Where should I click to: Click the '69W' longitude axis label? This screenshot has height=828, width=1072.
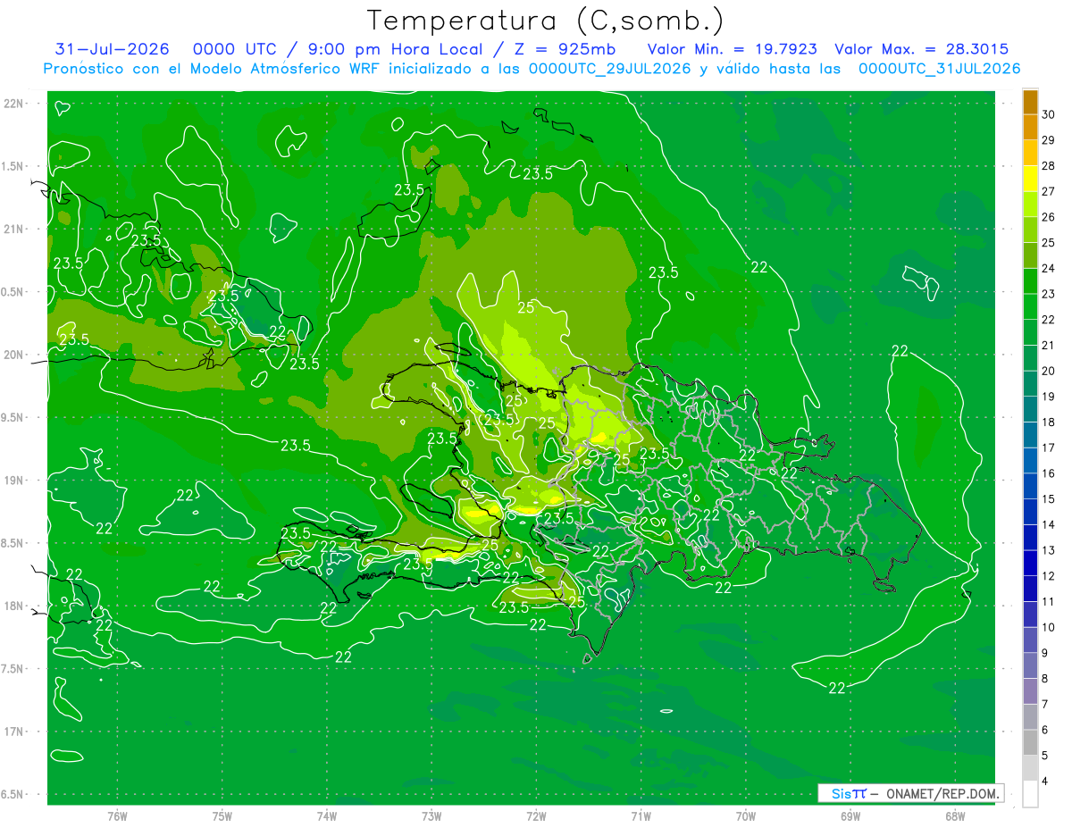(x=850, y=815)
